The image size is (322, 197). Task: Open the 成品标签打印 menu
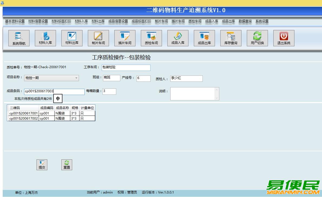pyautogui.click(x=141, y=21)
